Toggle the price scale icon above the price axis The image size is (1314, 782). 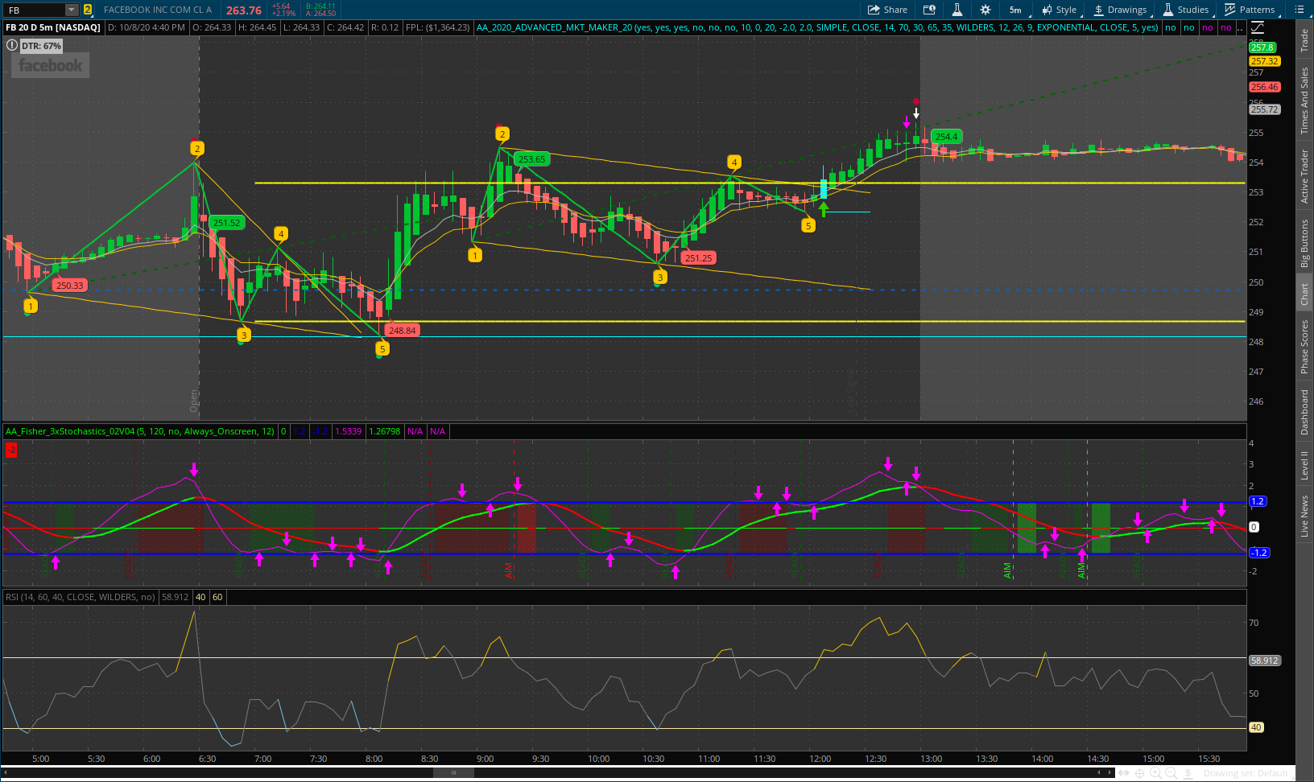1258,27
